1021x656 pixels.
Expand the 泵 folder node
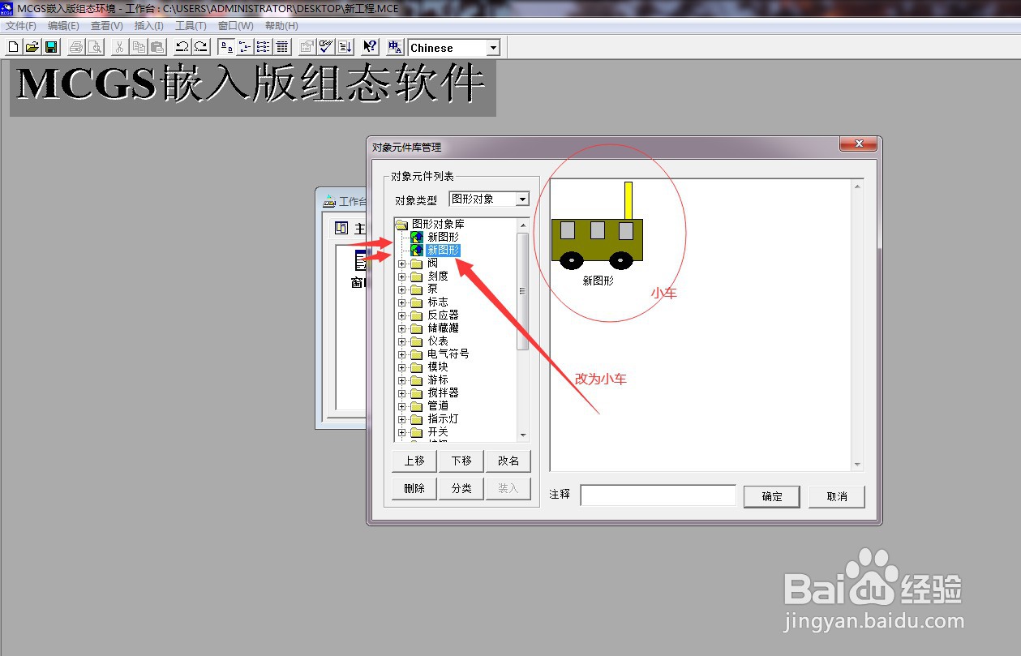point(402,289)
